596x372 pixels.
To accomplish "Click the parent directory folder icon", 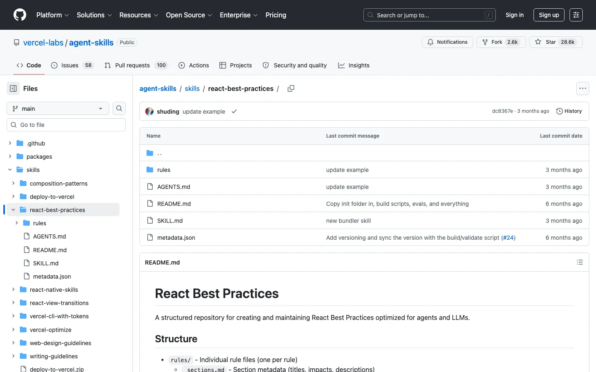I will (x=150, y=153).
